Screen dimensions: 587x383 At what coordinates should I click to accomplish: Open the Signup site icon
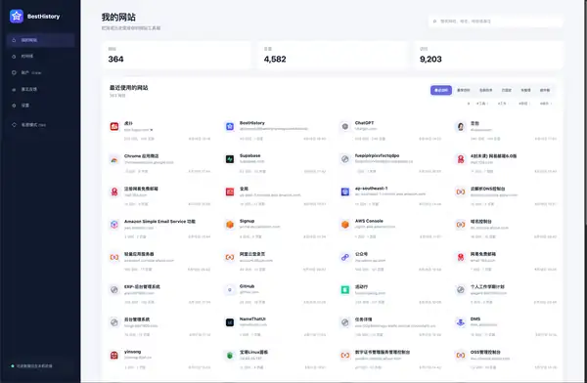point(230,225)
